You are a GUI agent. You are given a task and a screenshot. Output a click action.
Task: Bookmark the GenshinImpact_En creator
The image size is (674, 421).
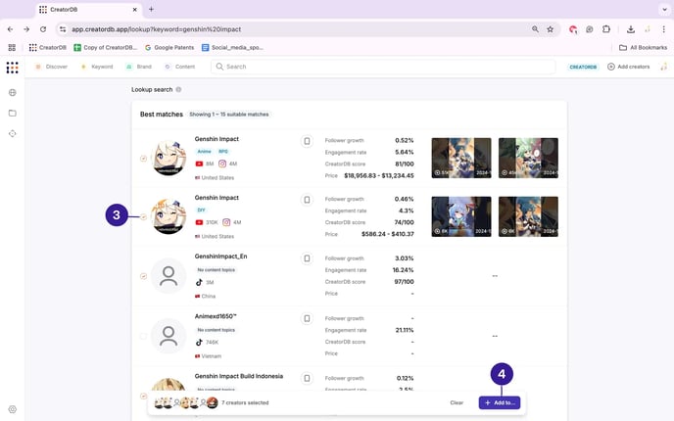(307, 258)
